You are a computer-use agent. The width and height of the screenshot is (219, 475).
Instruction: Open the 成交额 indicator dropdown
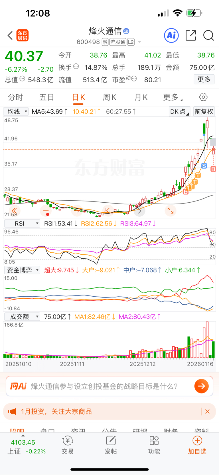pos(22,317)
